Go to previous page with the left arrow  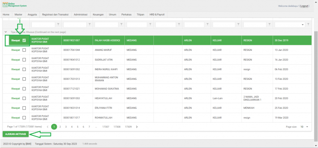coord(47,127)
